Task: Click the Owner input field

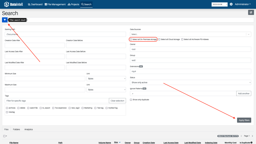Action: tap(190, 49)
